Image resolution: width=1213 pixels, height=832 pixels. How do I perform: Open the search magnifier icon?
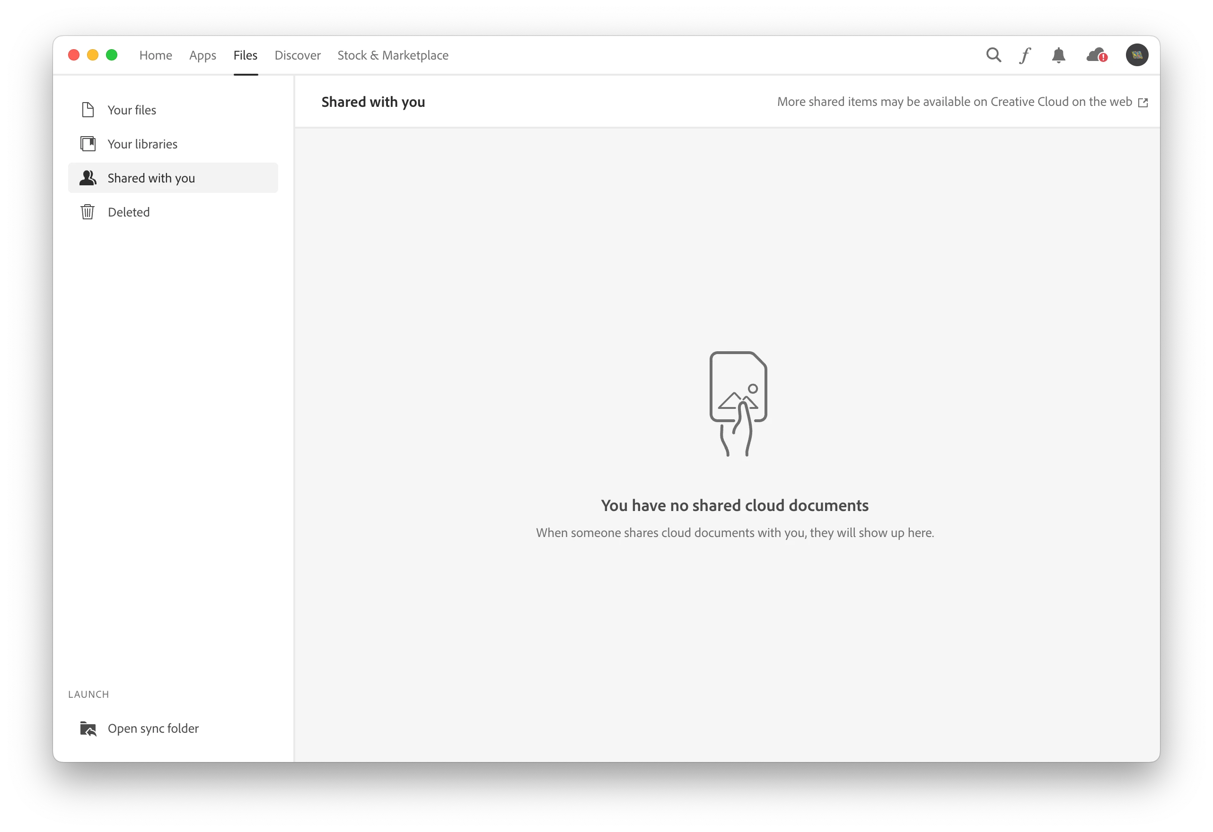click(x=993, y=55)
